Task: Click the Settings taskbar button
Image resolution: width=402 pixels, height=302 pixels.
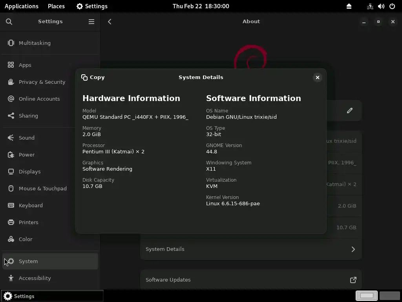Action: (x=52, y=296)
